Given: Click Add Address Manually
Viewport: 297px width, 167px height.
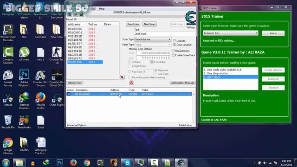Looking at the screenshot, I should tap(182, 83).
